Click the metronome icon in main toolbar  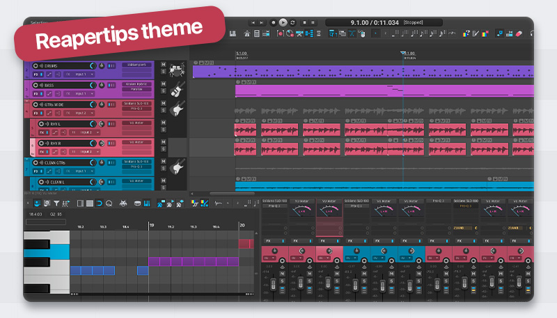coord(247,33)
